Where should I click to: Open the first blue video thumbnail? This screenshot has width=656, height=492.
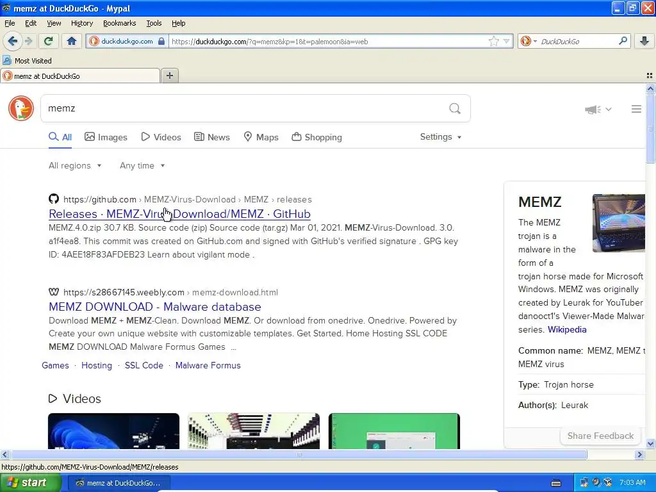point(114,431)
